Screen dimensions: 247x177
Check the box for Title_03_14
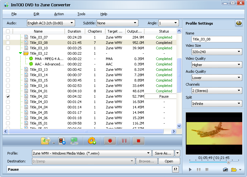point(8,75)
